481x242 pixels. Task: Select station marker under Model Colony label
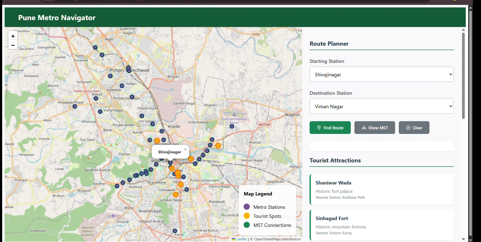[156, 164]
